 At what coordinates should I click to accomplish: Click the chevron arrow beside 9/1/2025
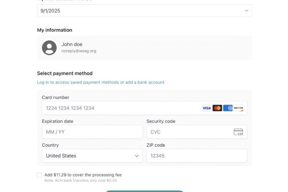pyautogui.click(x=247, y=11)
